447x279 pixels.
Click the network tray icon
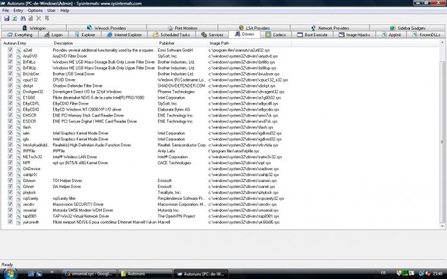tap(421, 274)
